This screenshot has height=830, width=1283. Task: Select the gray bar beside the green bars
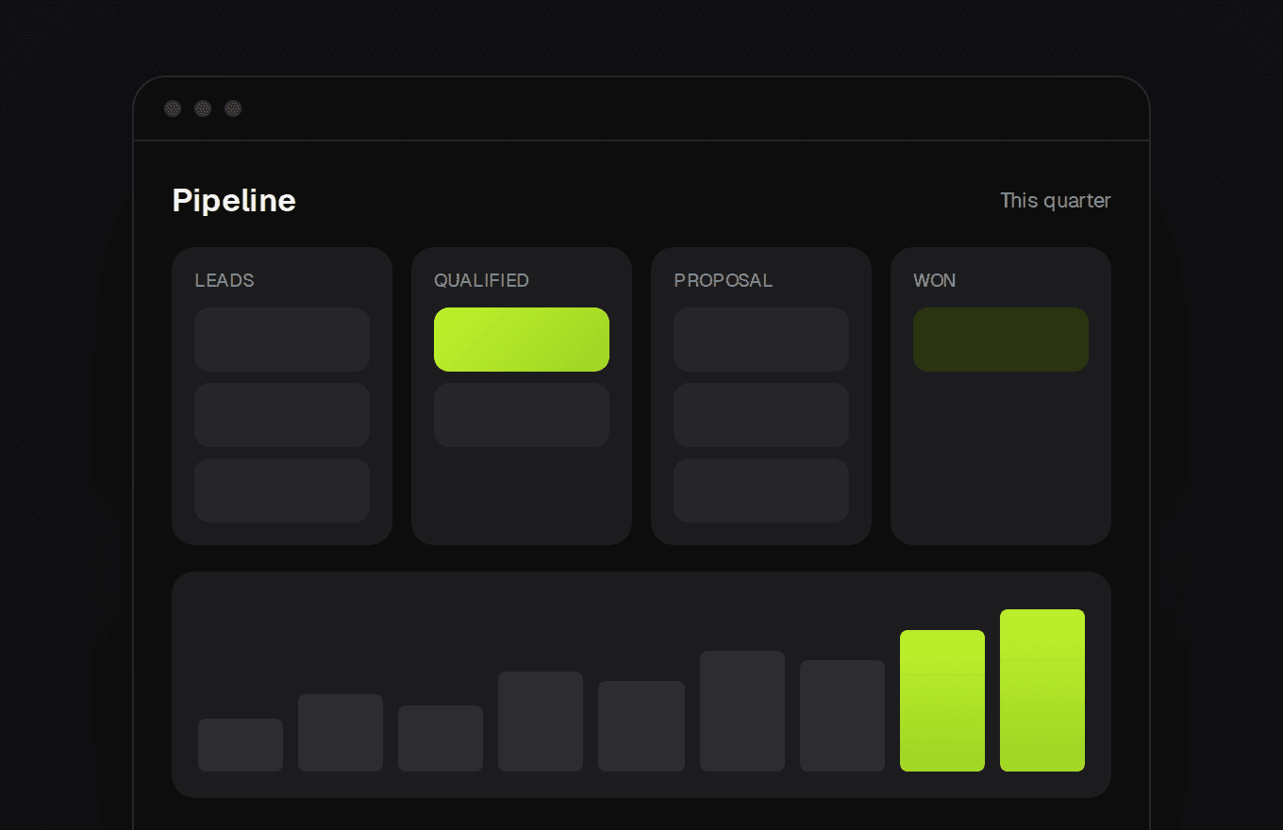click(842, 716)
